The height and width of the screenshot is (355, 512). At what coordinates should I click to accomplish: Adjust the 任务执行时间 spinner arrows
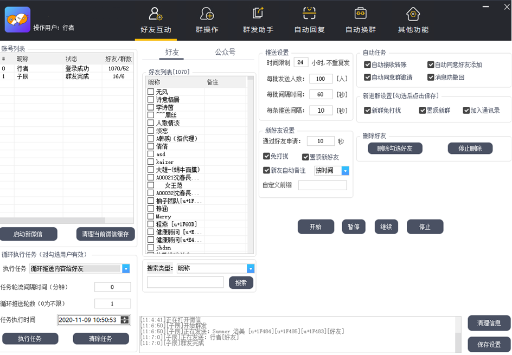(x=125, y=320)
